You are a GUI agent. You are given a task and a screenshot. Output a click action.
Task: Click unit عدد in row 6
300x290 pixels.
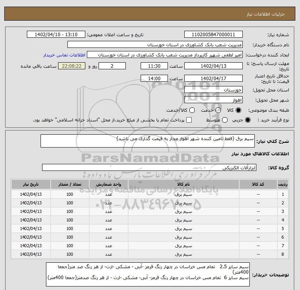108,237
